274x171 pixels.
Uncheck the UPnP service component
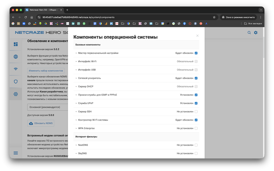tap(196, 103)
